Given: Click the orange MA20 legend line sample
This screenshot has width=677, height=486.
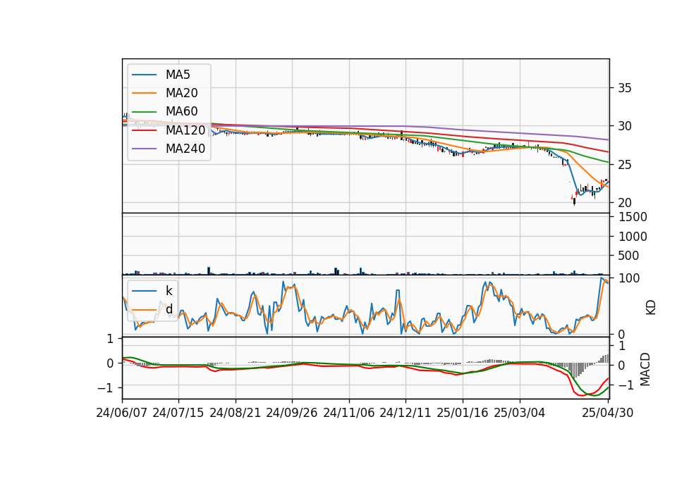Looking at the screenshot, I should 144,93.
